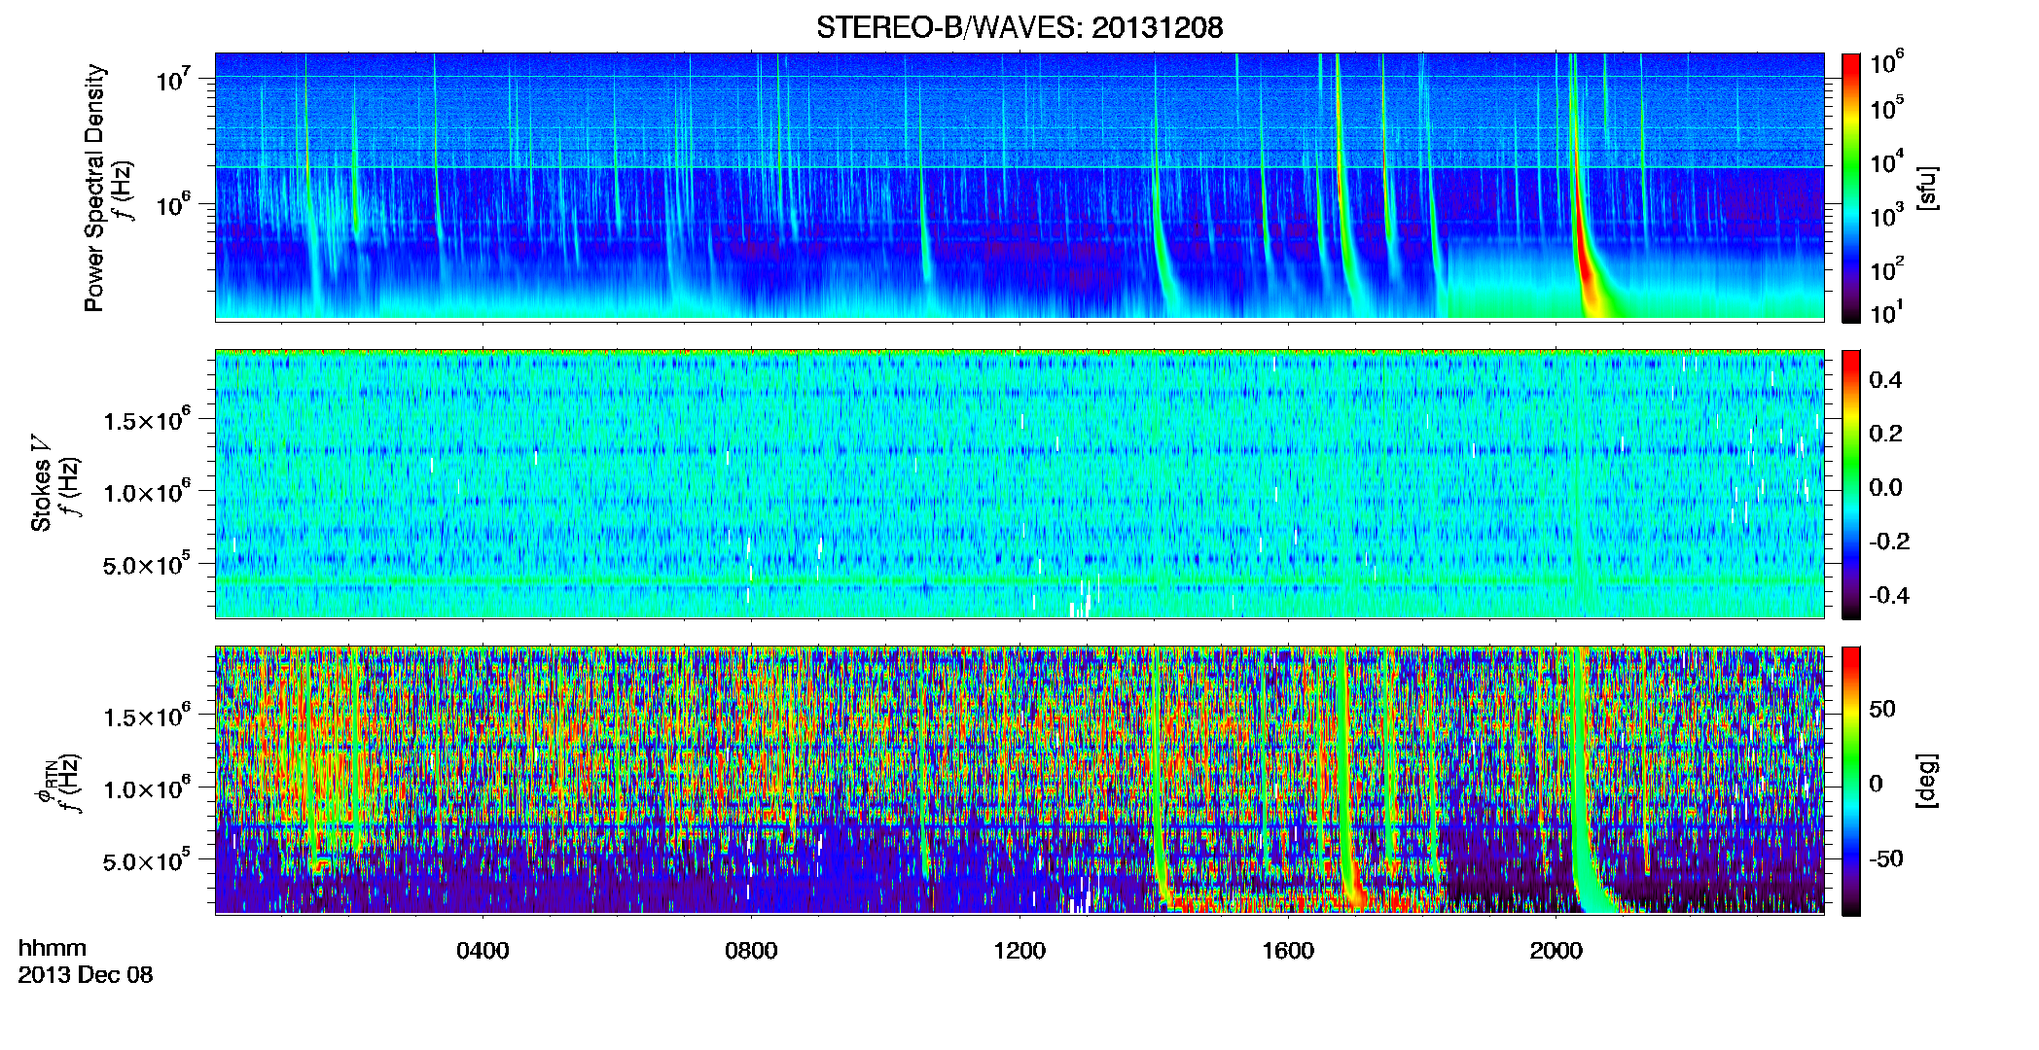Click the 10^4 tick on sfu colorbar
2039x1050 pixels.
click(1887, 162)
